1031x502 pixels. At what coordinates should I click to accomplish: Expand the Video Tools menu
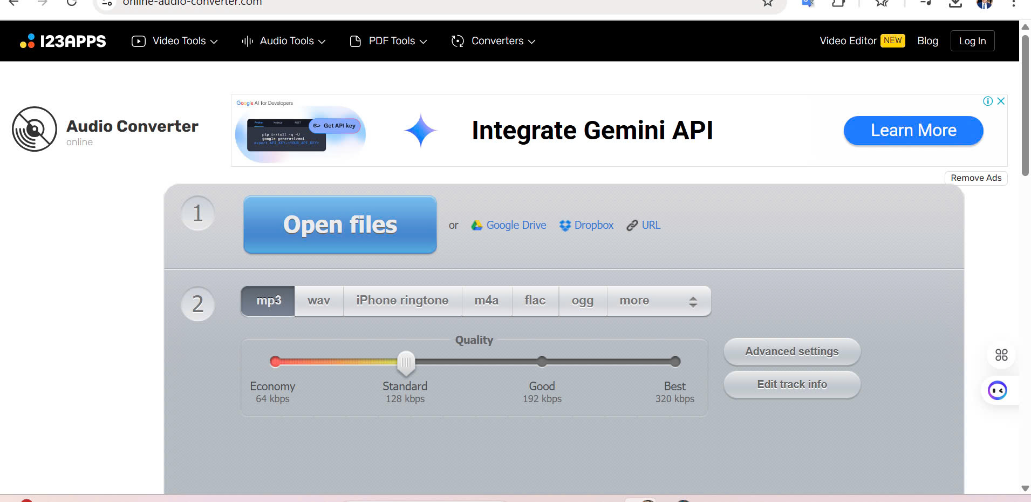(175, 41)
